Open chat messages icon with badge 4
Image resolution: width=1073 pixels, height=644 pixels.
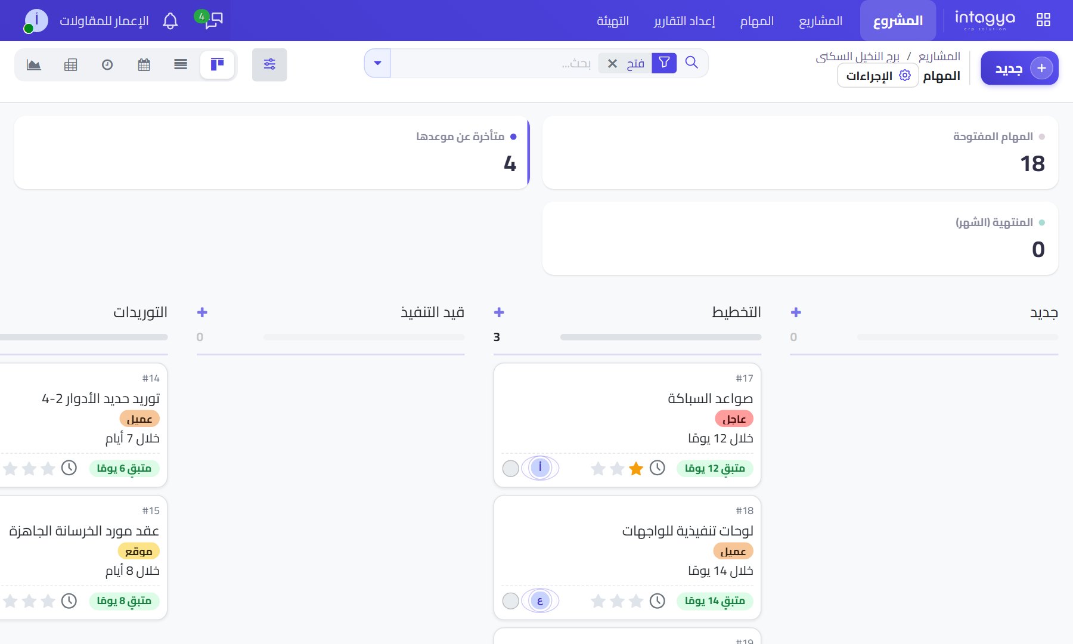209,19
